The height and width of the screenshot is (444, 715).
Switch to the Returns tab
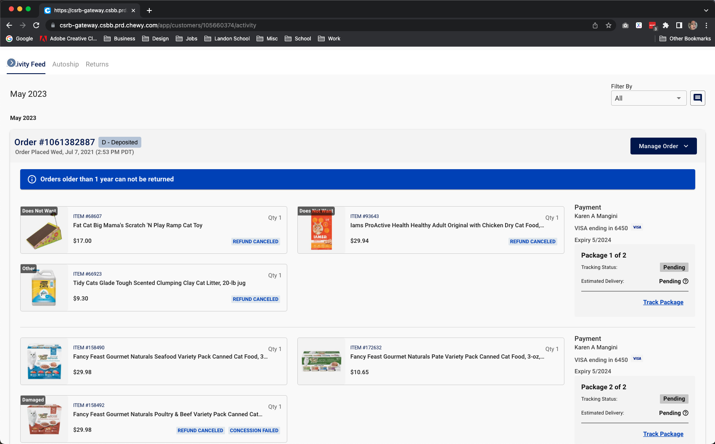[x=97, y=64]
